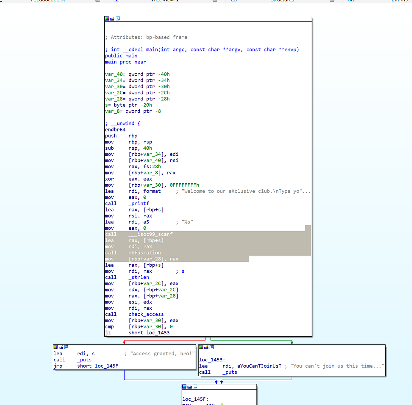Click the pencil icon on the loc_145F node
Viewport: 412px width, 405px height.
click(x=189, y=386)
